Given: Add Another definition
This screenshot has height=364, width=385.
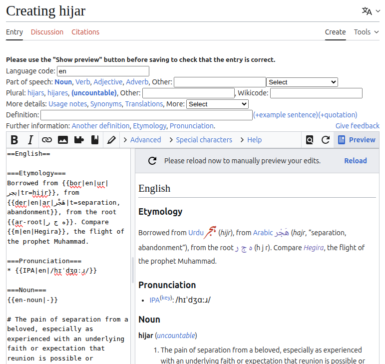Looking at the screenshot, I should click(x=101, y=126).
